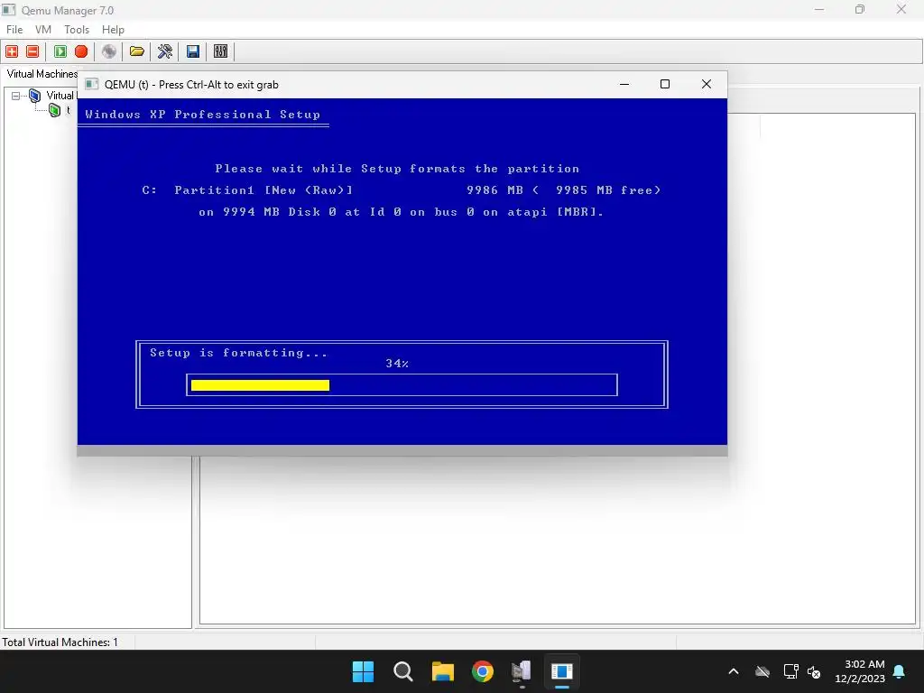This screenshot has height=693, width=924.
Task: Select the Virtual Machines tab
Action: pyautogui.click(x=42, y=74)
